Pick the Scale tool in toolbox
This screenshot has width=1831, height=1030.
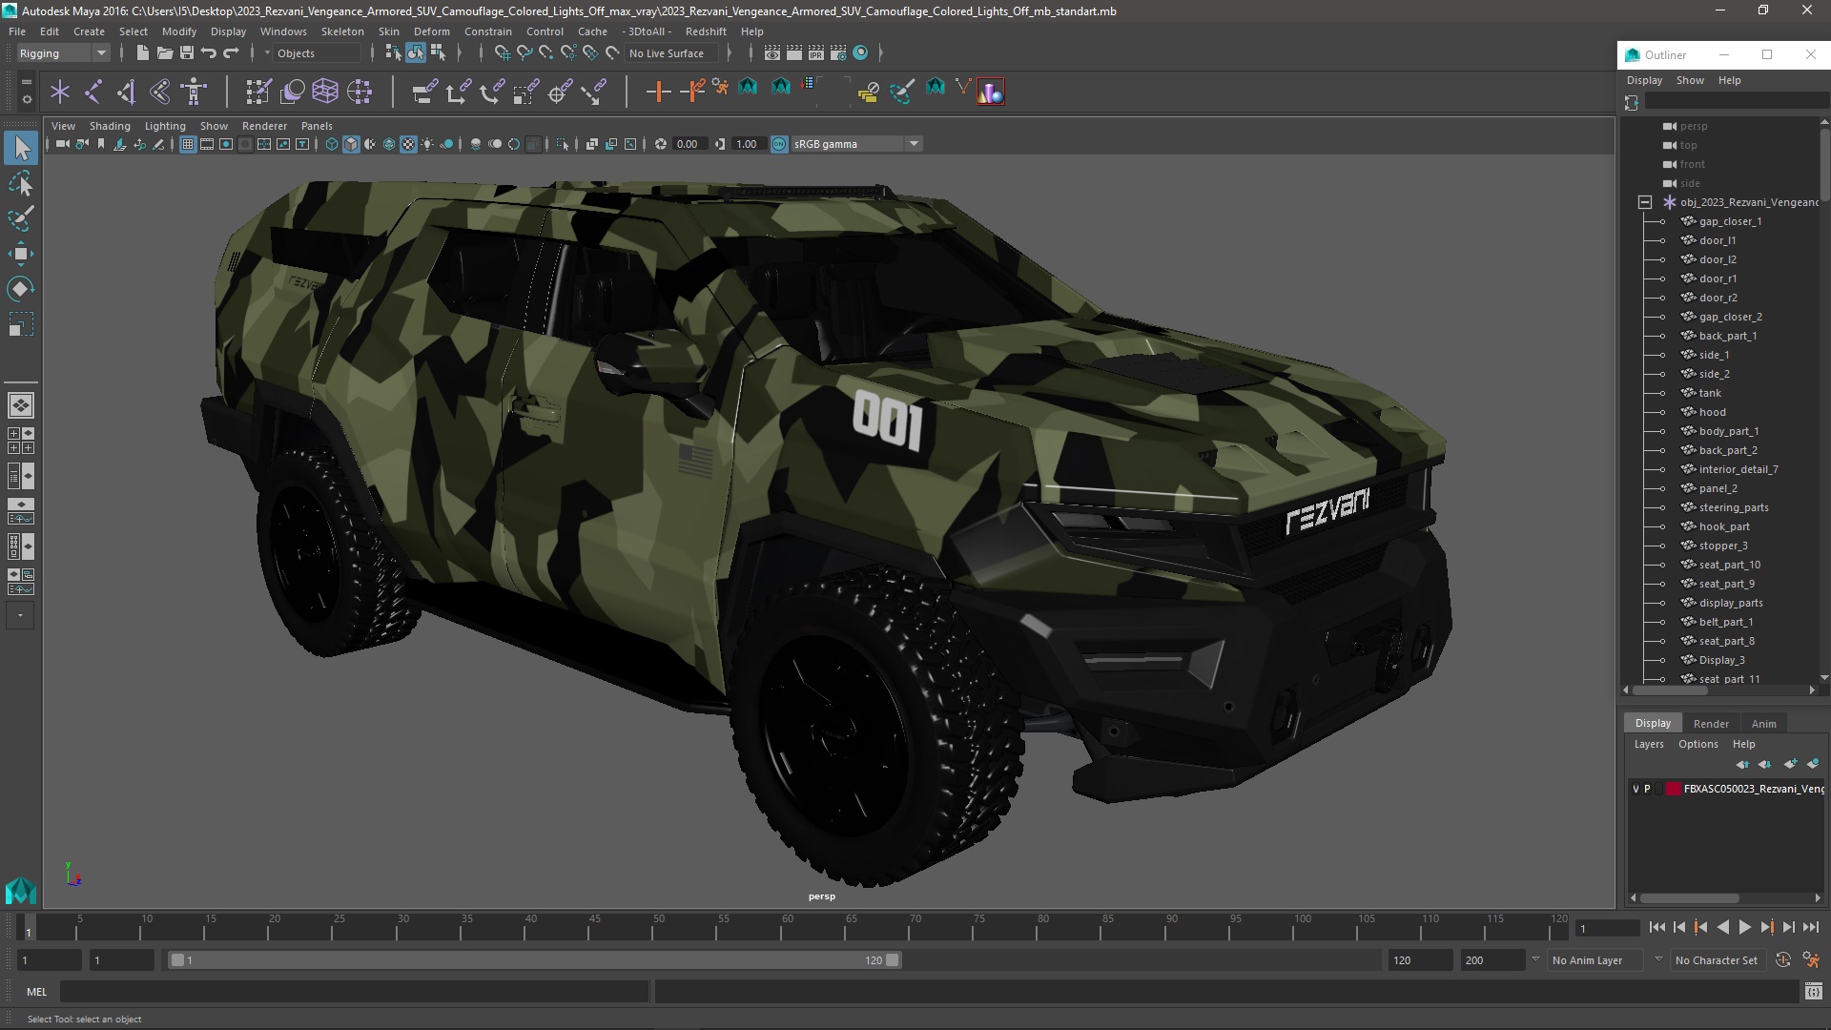click(21, 324)
